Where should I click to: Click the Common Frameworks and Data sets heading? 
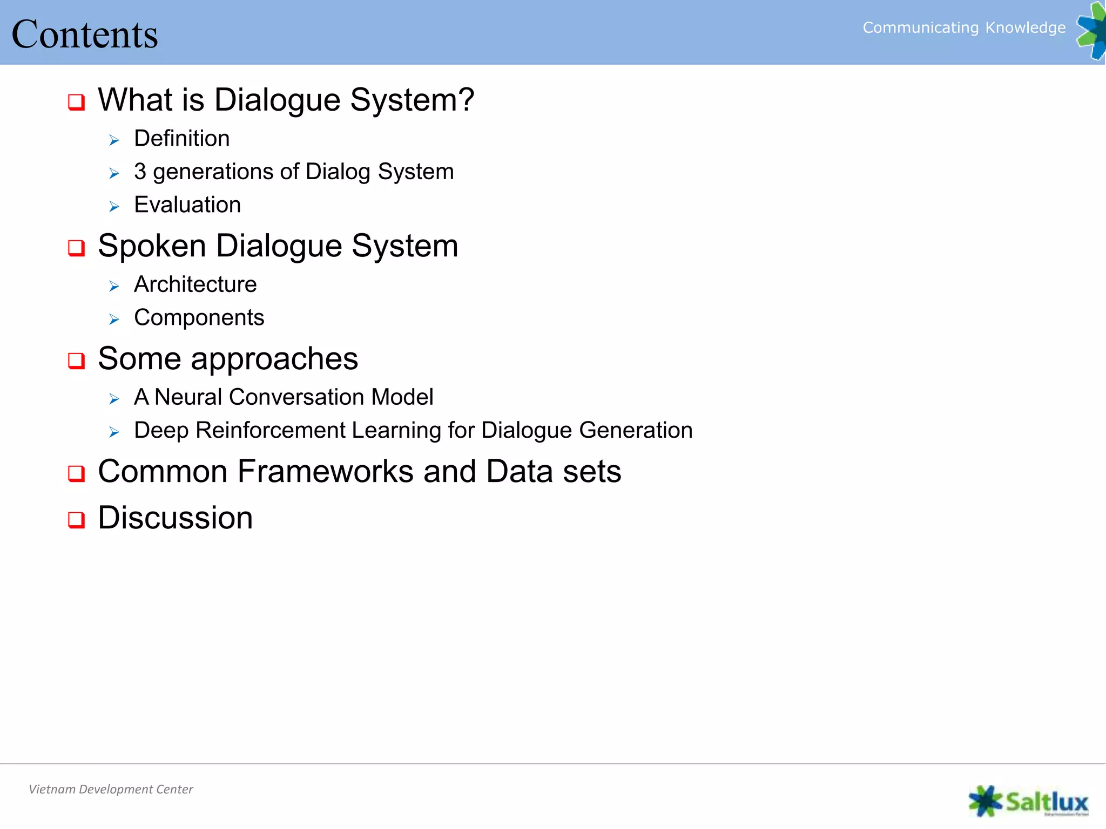tap(360, 471)
